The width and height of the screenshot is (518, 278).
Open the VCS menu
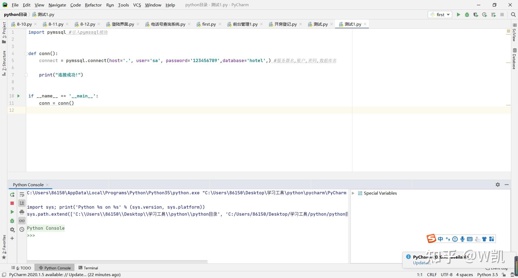click(x=137, y=5)
